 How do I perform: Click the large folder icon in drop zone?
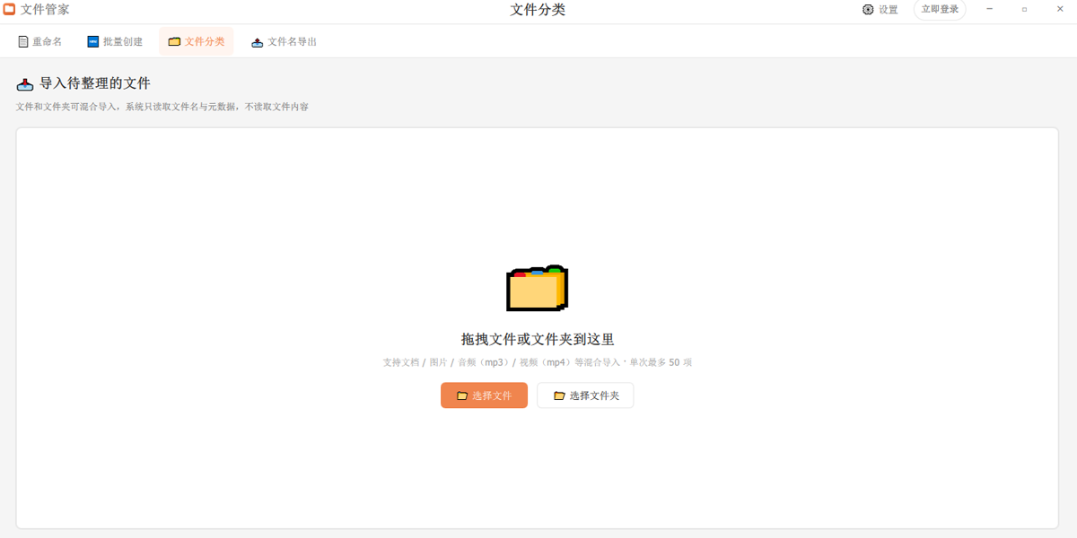[x=537, y=289]
